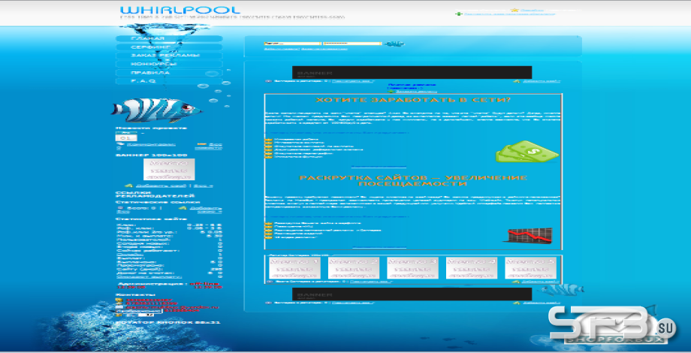This screenshot has width=691, height=353.
Task: Click the ХОТИТЕ ЗАРАБОТАТЬ В СЕТИ heading
Action: pyautogui.click(x=413, y=100)
